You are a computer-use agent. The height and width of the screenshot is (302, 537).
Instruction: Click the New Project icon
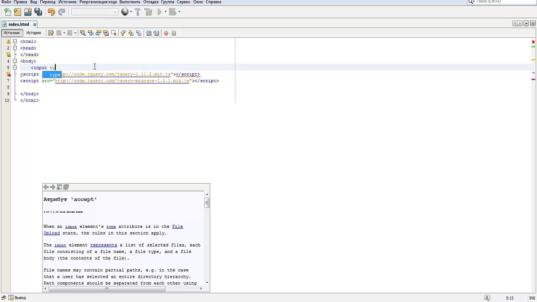[x=18, y=12]
